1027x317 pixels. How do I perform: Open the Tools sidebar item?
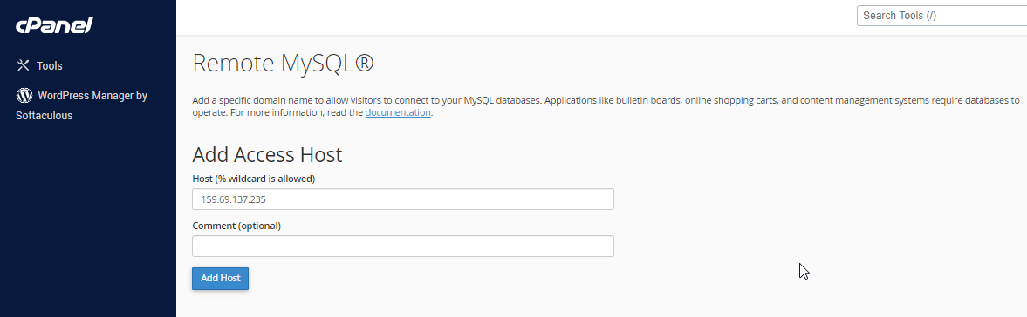pyautogui.click(x=39, y=65)
